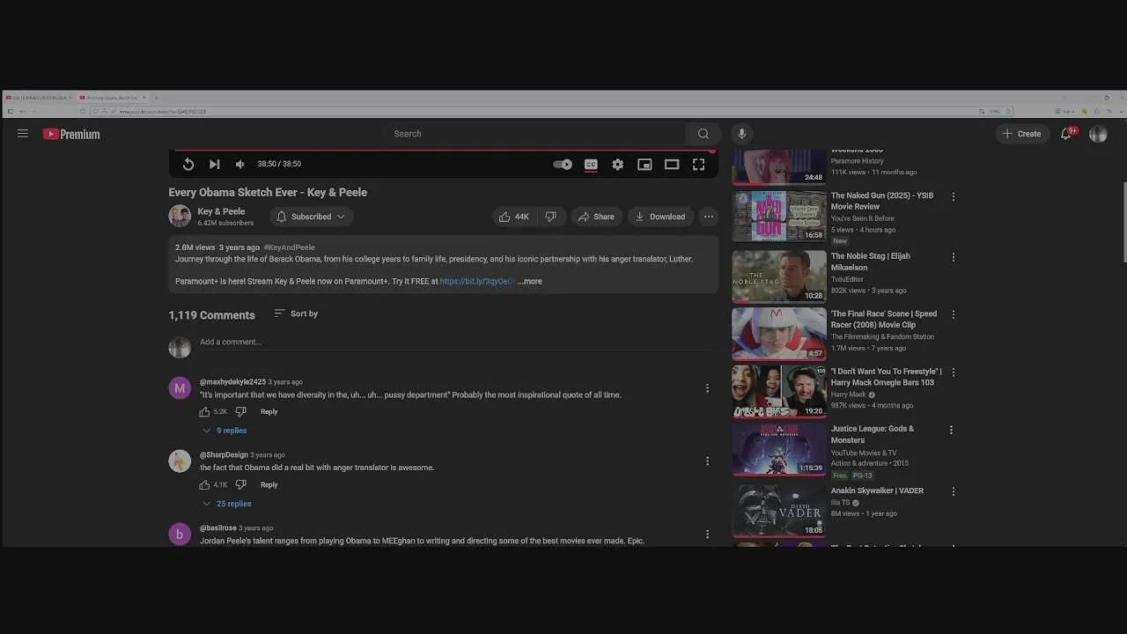Open the Key & Peele channel name
Image resolution: width=1127 pixels, height=634 pixels.
click(x=221, y=211)
